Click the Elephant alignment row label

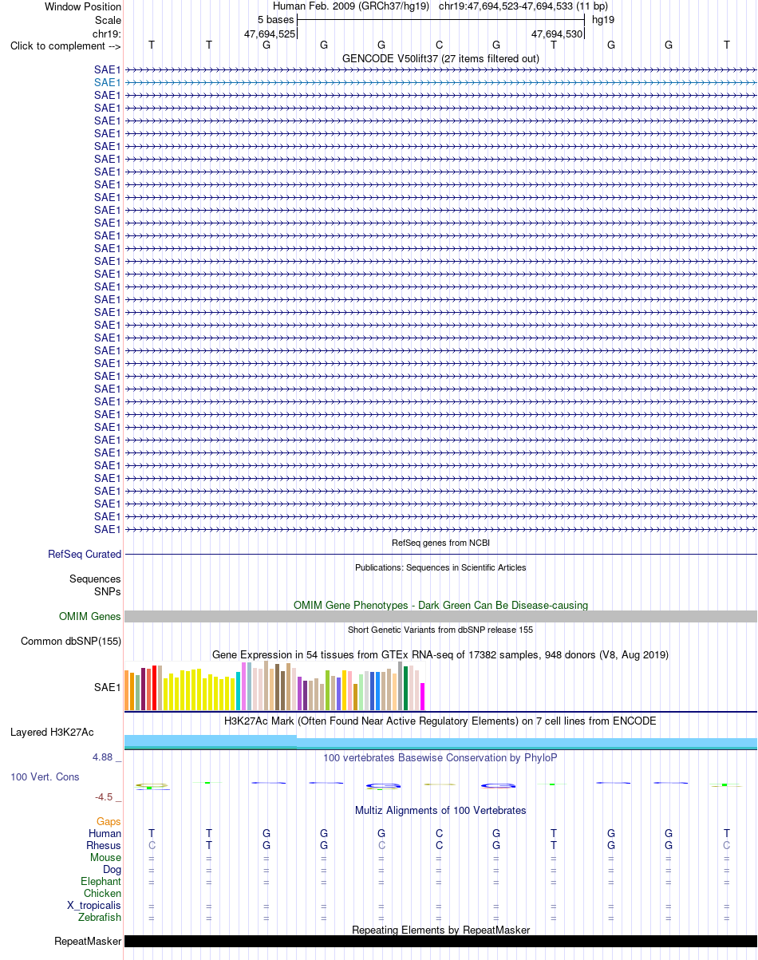click(x=101, y=881)
